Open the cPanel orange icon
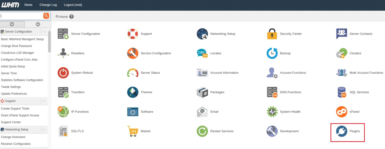Image resolution: width=385 pixels, height=149 pixels. tap(341, 112)
